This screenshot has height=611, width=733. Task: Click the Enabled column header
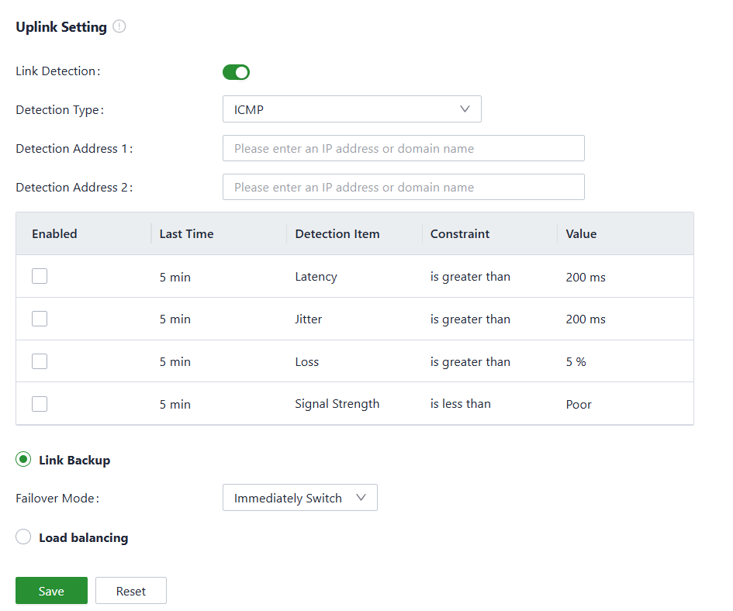pos(54,233)
